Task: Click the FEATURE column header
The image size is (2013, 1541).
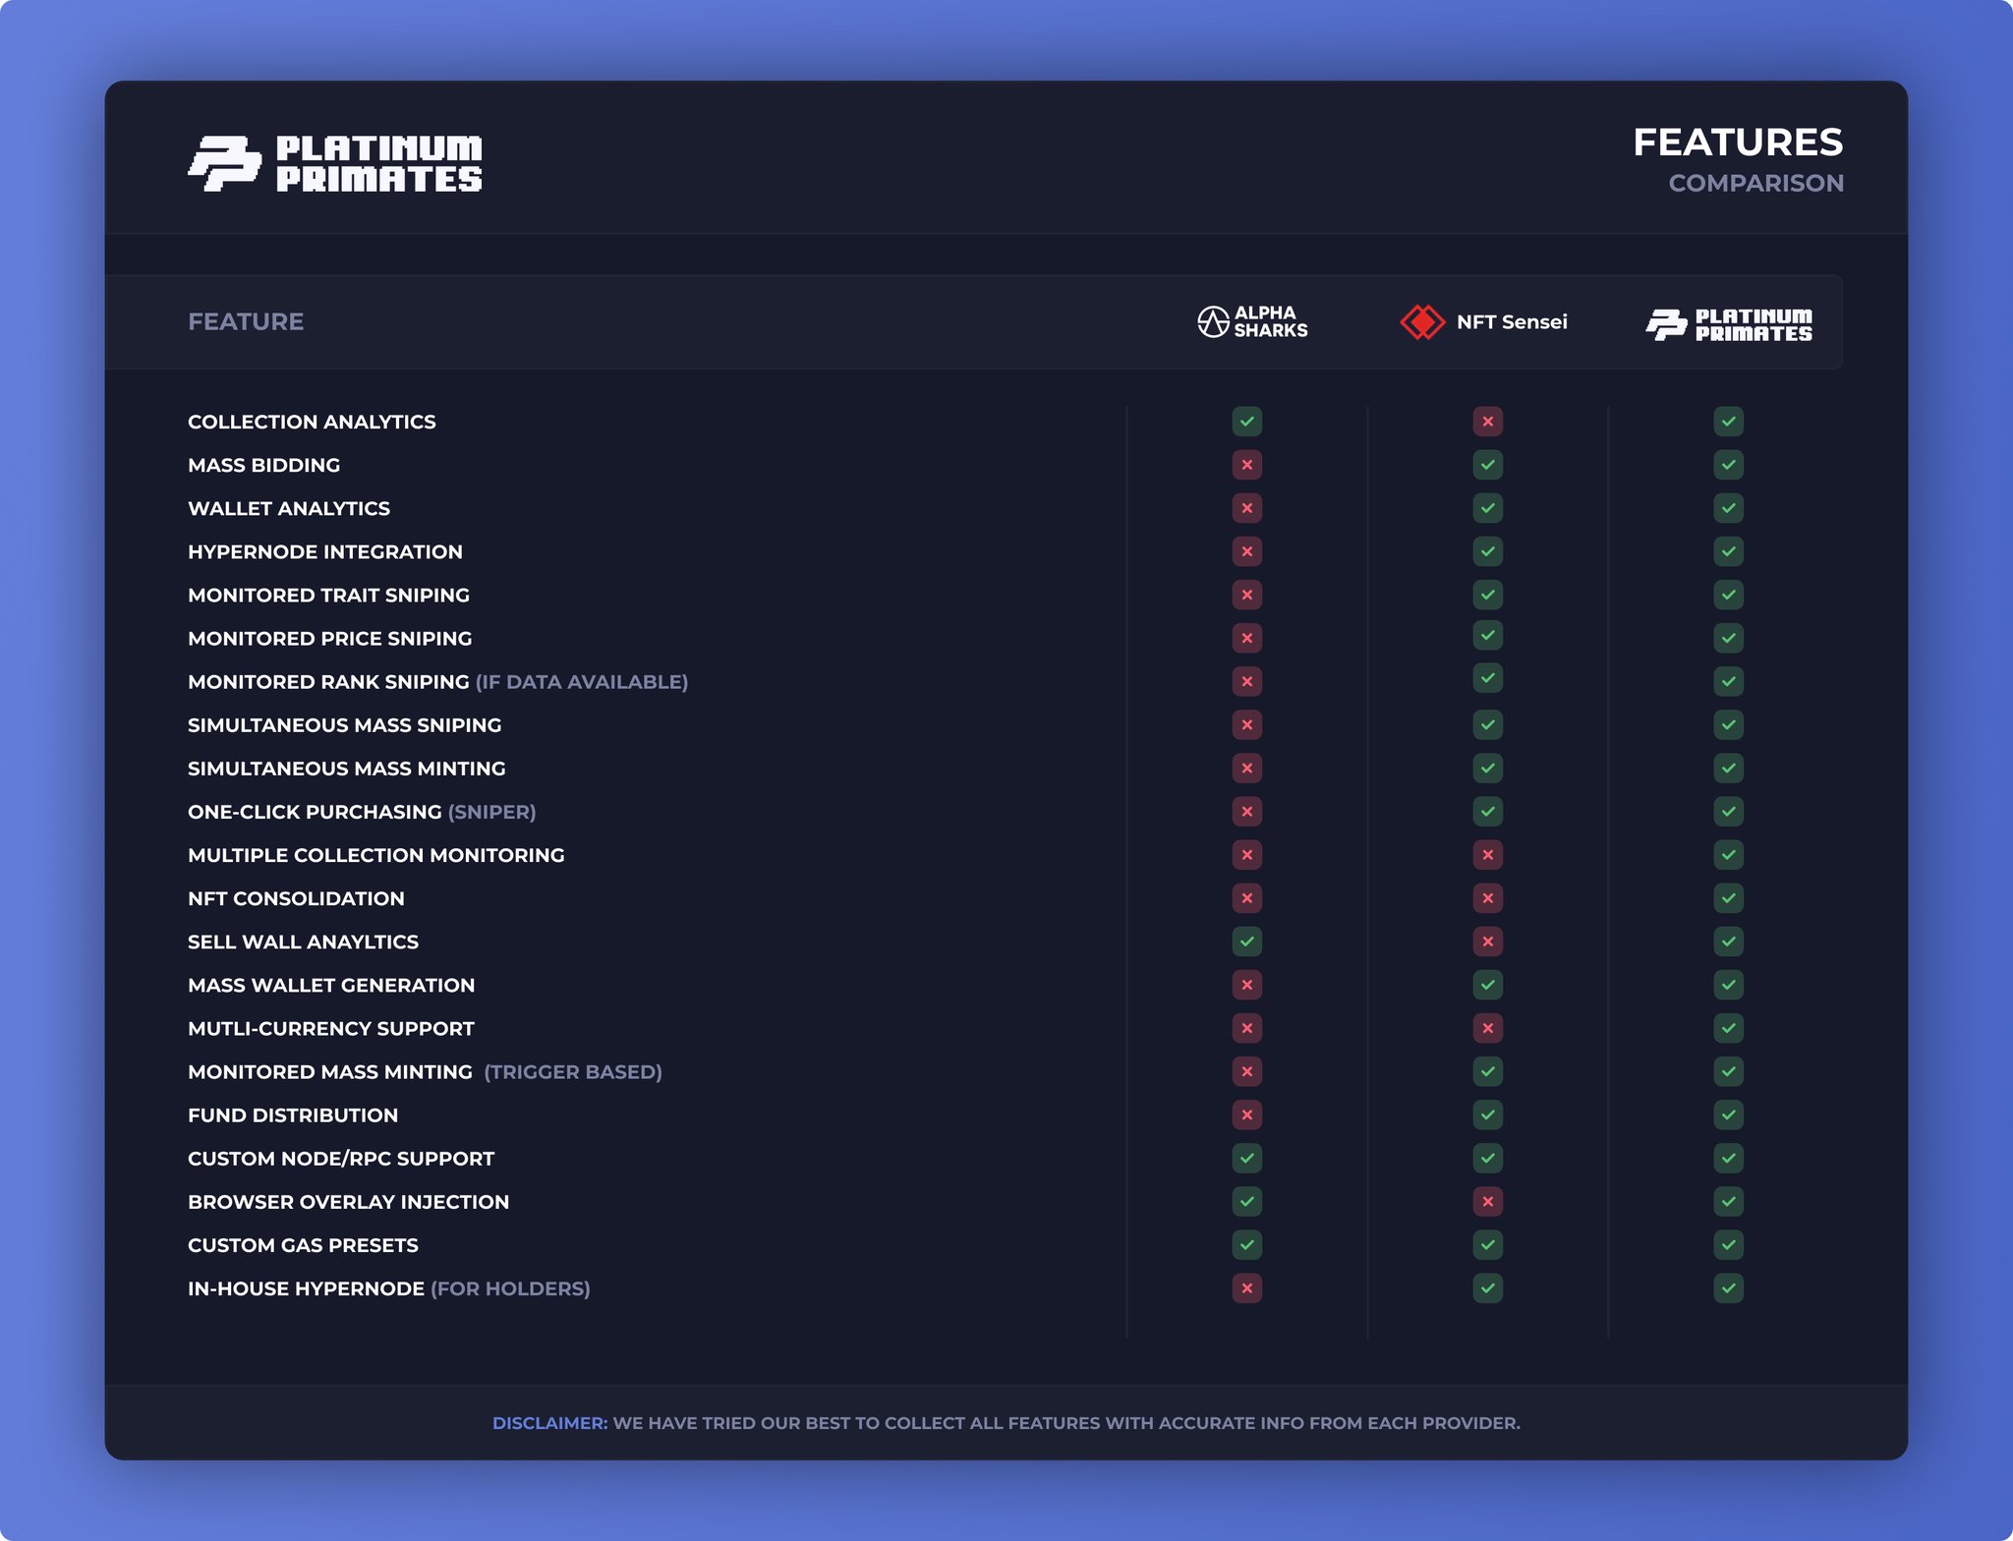Action: pos(246,321)
